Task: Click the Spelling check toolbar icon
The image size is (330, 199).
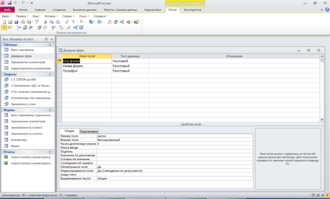Action: pyautogui.click(x=37, y=22)
